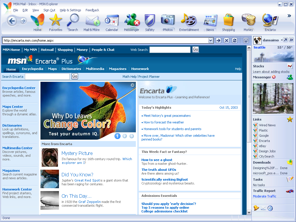Open the Help & Settings menu
The width and height of the screenshot is (296, 222).
[x=70, y=10]
